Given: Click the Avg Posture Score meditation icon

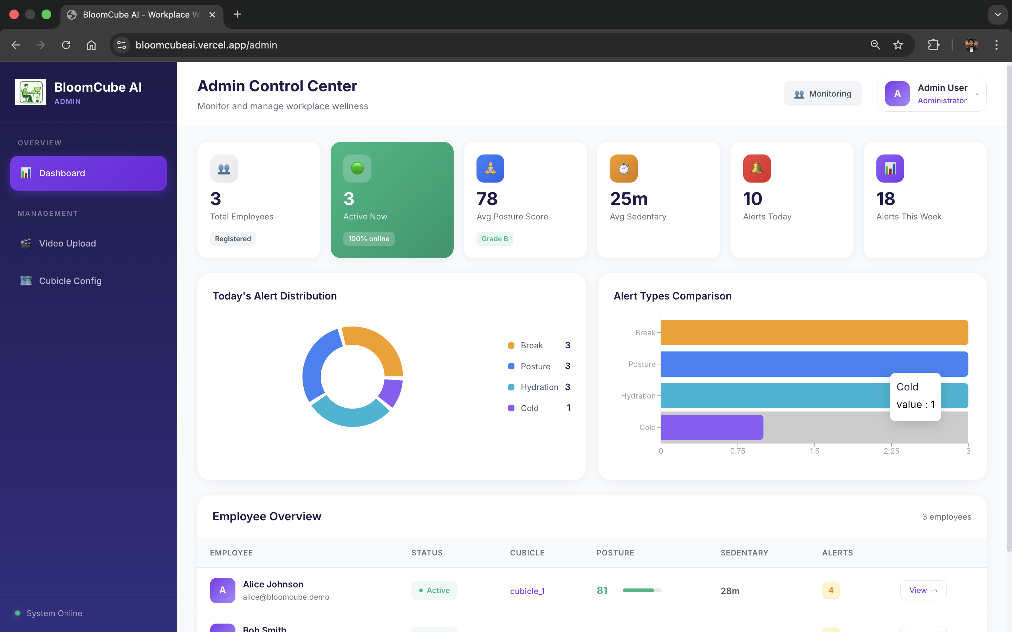Looking at the screenshot, I should 490,169.
